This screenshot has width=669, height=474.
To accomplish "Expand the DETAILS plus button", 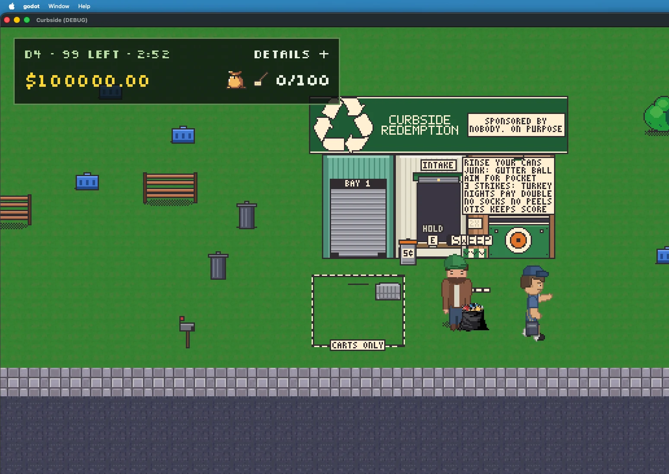I will click(x=324, y=54).
